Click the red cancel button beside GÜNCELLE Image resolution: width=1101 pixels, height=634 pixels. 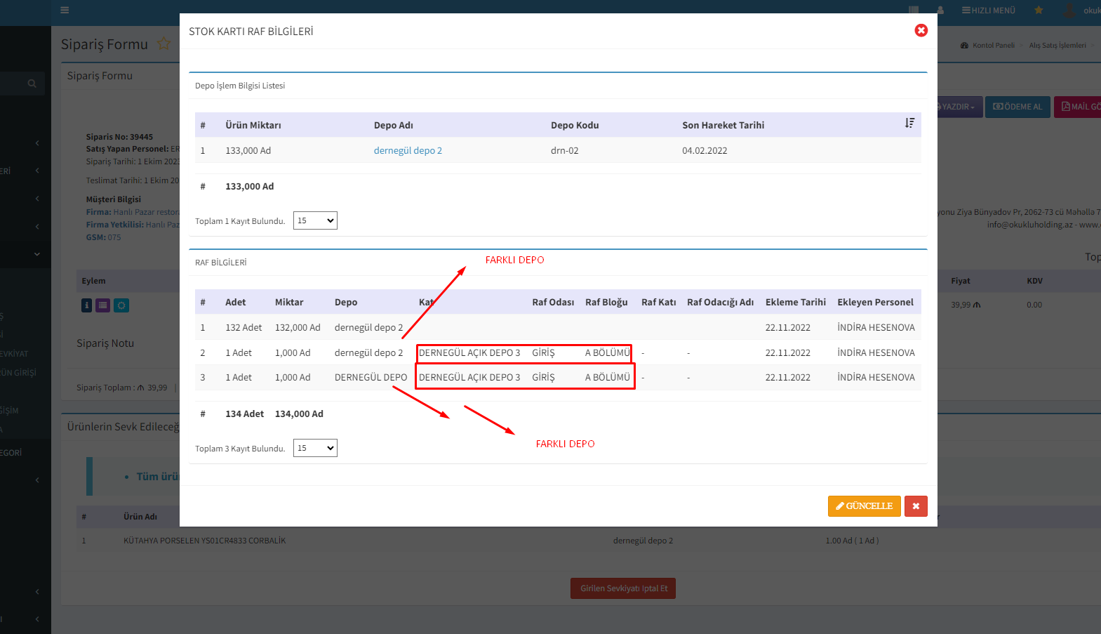pyautogui.click(x=916, y=506)
